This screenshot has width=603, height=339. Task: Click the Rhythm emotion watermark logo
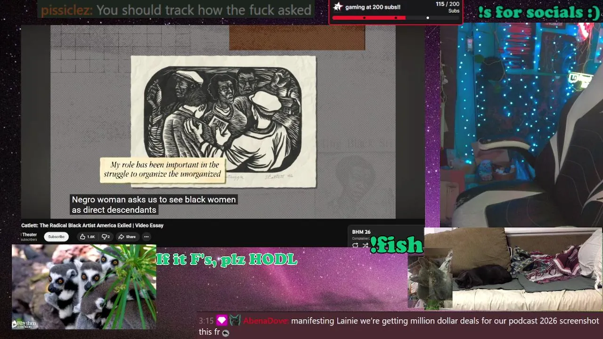[24, 324]
